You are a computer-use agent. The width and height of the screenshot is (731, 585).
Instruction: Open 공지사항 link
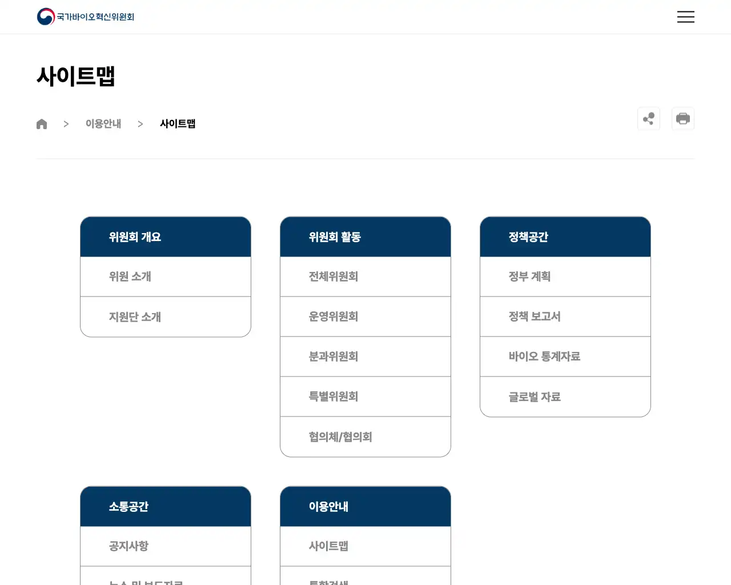pos(166,546)
